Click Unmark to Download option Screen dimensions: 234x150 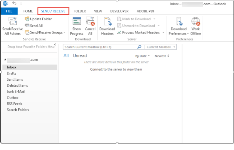(136, 26)
